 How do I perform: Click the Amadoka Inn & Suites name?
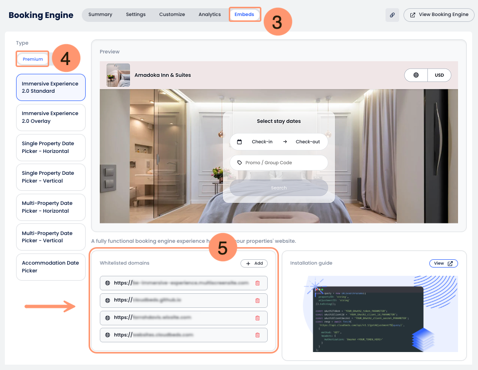pyautogui.click(x=163, y=75)
